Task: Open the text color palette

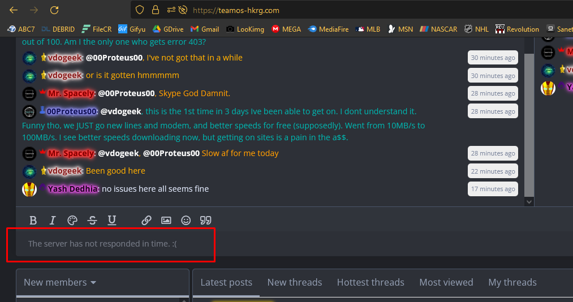Action: point(72,220)
